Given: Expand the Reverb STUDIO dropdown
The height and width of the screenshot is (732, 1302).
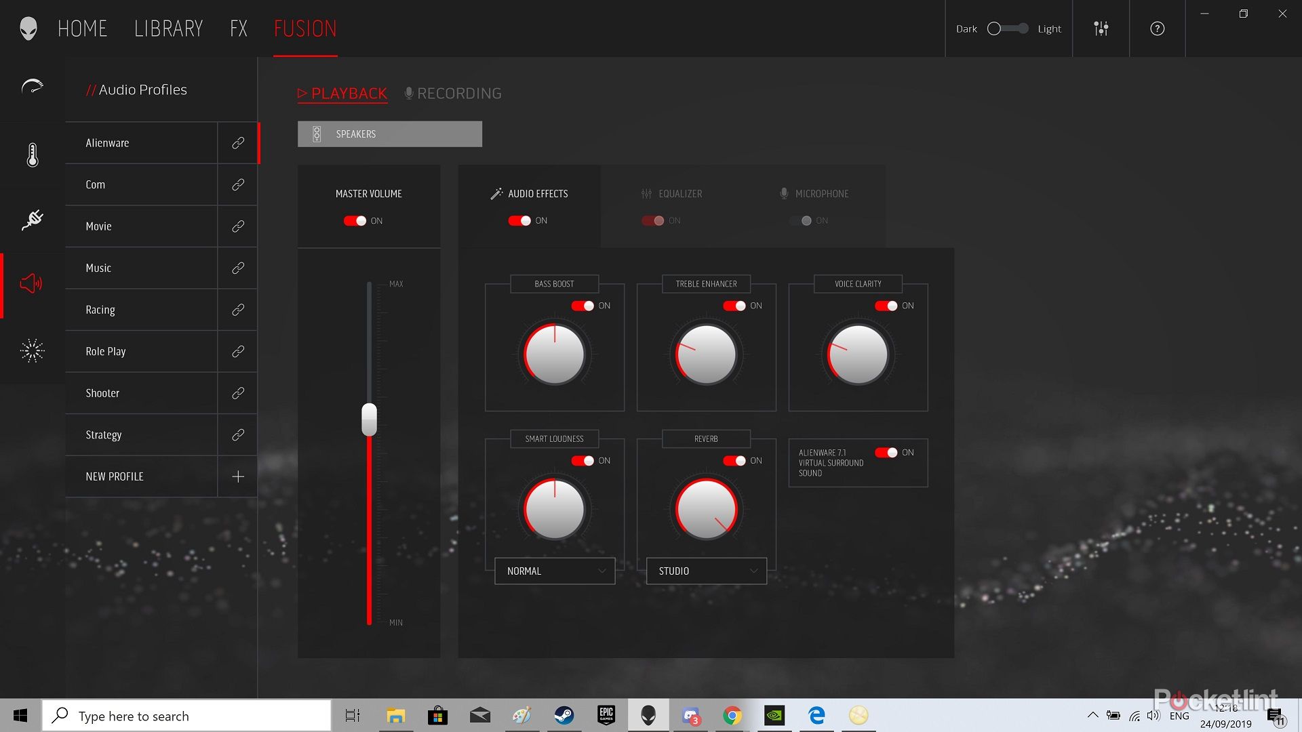Looking at the screenshot, I should pyautogui.click(x=707, y=571).
